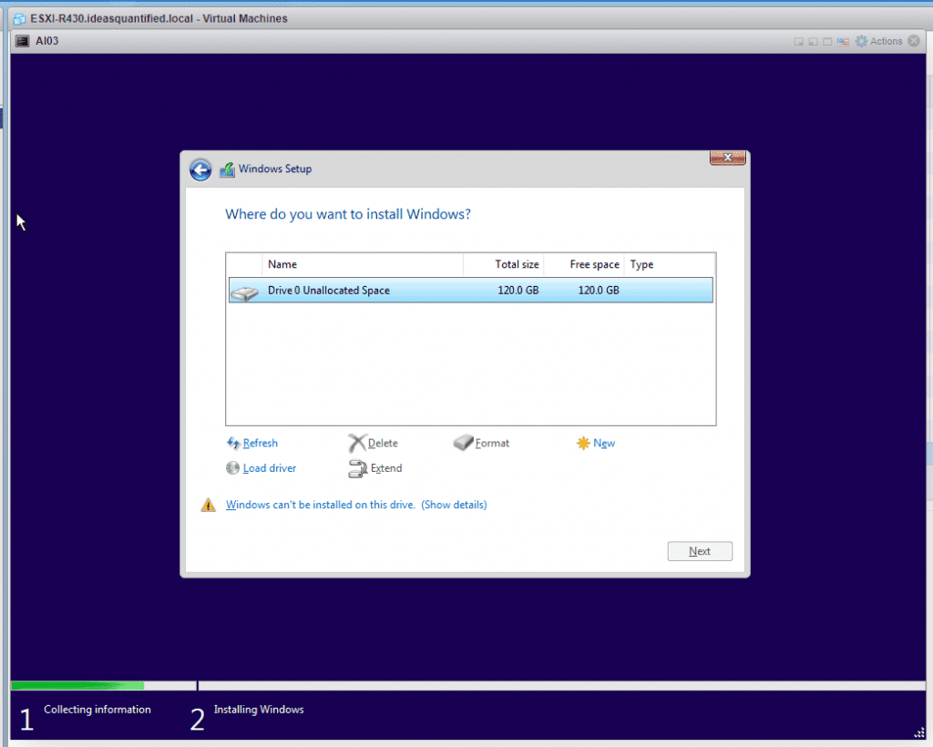The image size is (933, 747).
Task: Click the 120.0 GB total size cell
Action: [518, 291]
